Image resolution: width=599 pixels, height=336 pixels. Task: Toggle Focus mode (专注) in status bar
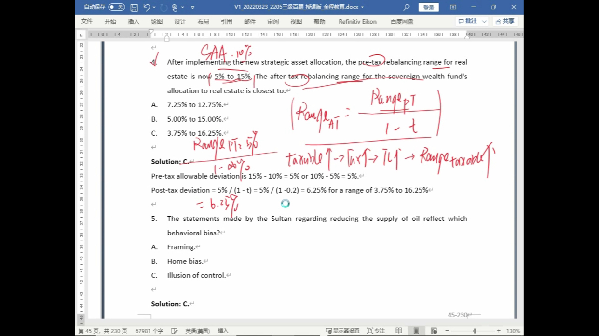pyautogui.click(x=376, y=331)
